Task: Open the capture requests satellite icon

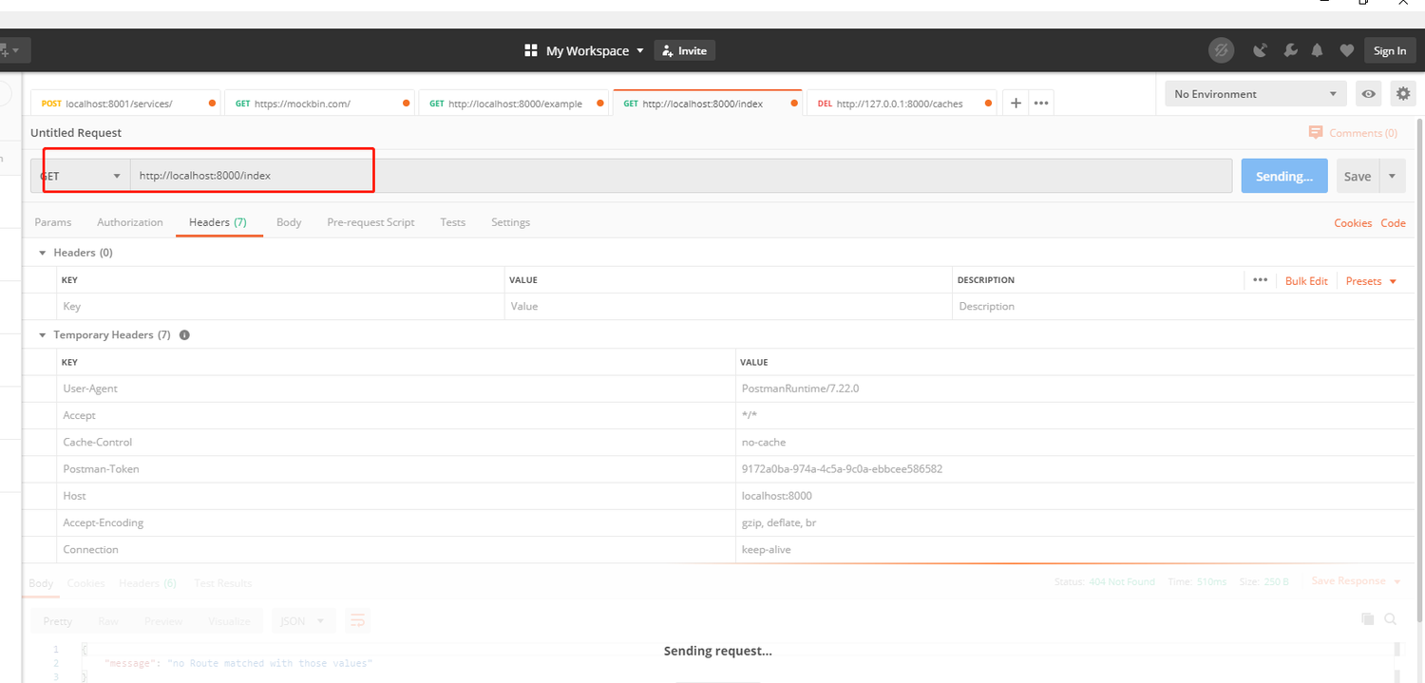Action: pyautogui.click(x=1261, y=50)
